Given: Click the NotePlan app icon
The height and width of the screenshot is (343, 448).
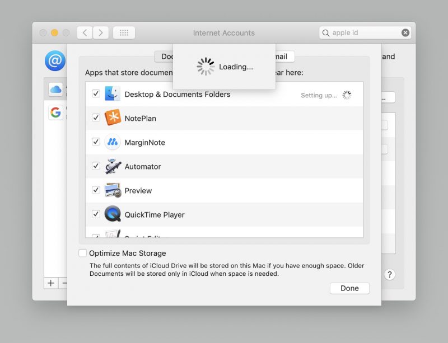Looking at the screenshot, I should pyautogui.click(x=113, y=118).
